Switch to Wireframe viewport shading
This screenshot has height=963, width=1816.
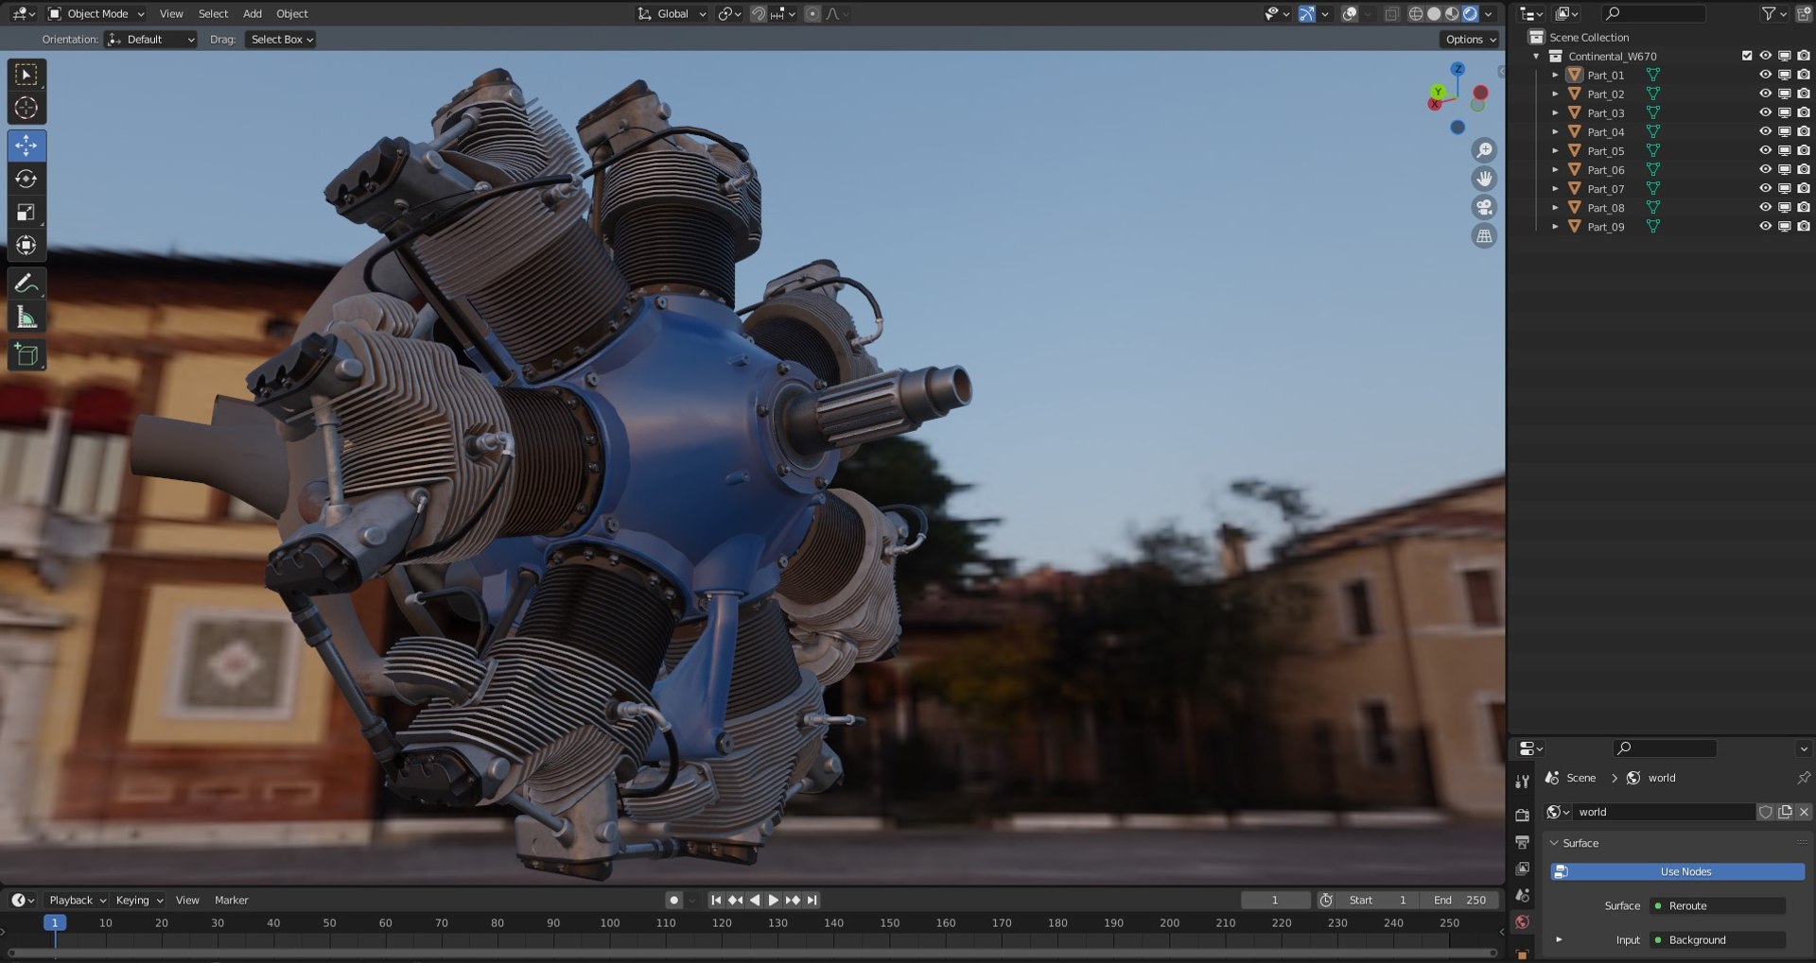[1416, 14]
